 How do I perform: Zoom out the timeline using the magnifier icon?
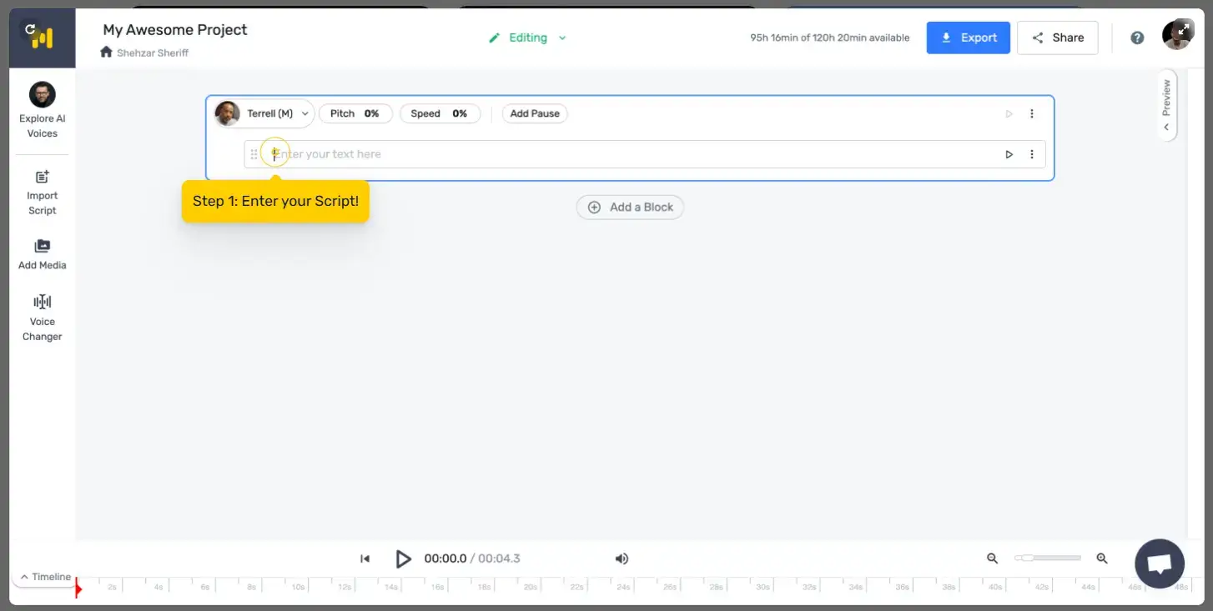(x=992, y=558)
